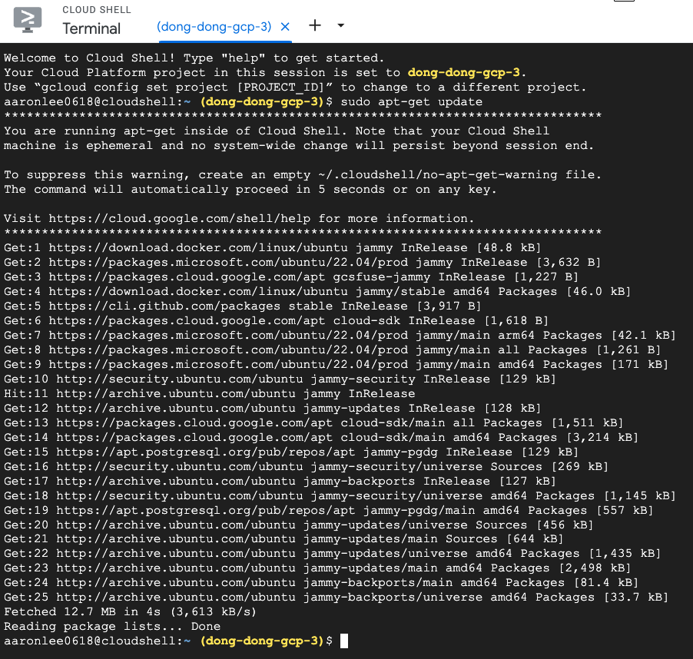Click the 'Get:3' gcsfuse-jammy line
693x659 pixels.
click(291, 277)
